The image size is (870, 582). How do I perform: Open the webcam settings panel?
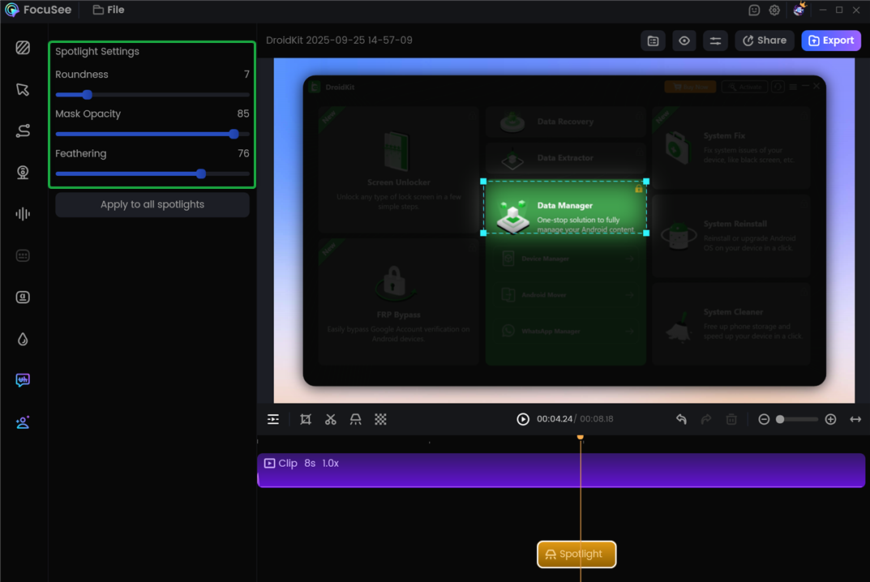(23, 173)
